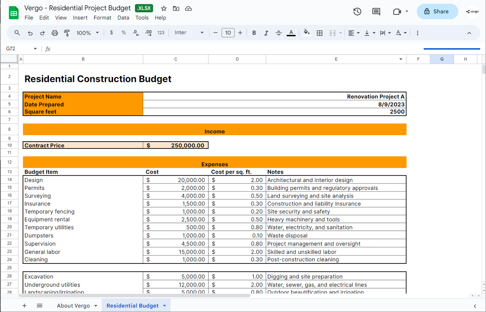Click the search menus magnifier icon

click(x=17, y=33)
